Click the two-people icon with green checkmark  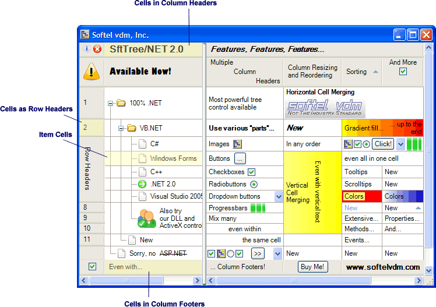(x=146, y=217)
